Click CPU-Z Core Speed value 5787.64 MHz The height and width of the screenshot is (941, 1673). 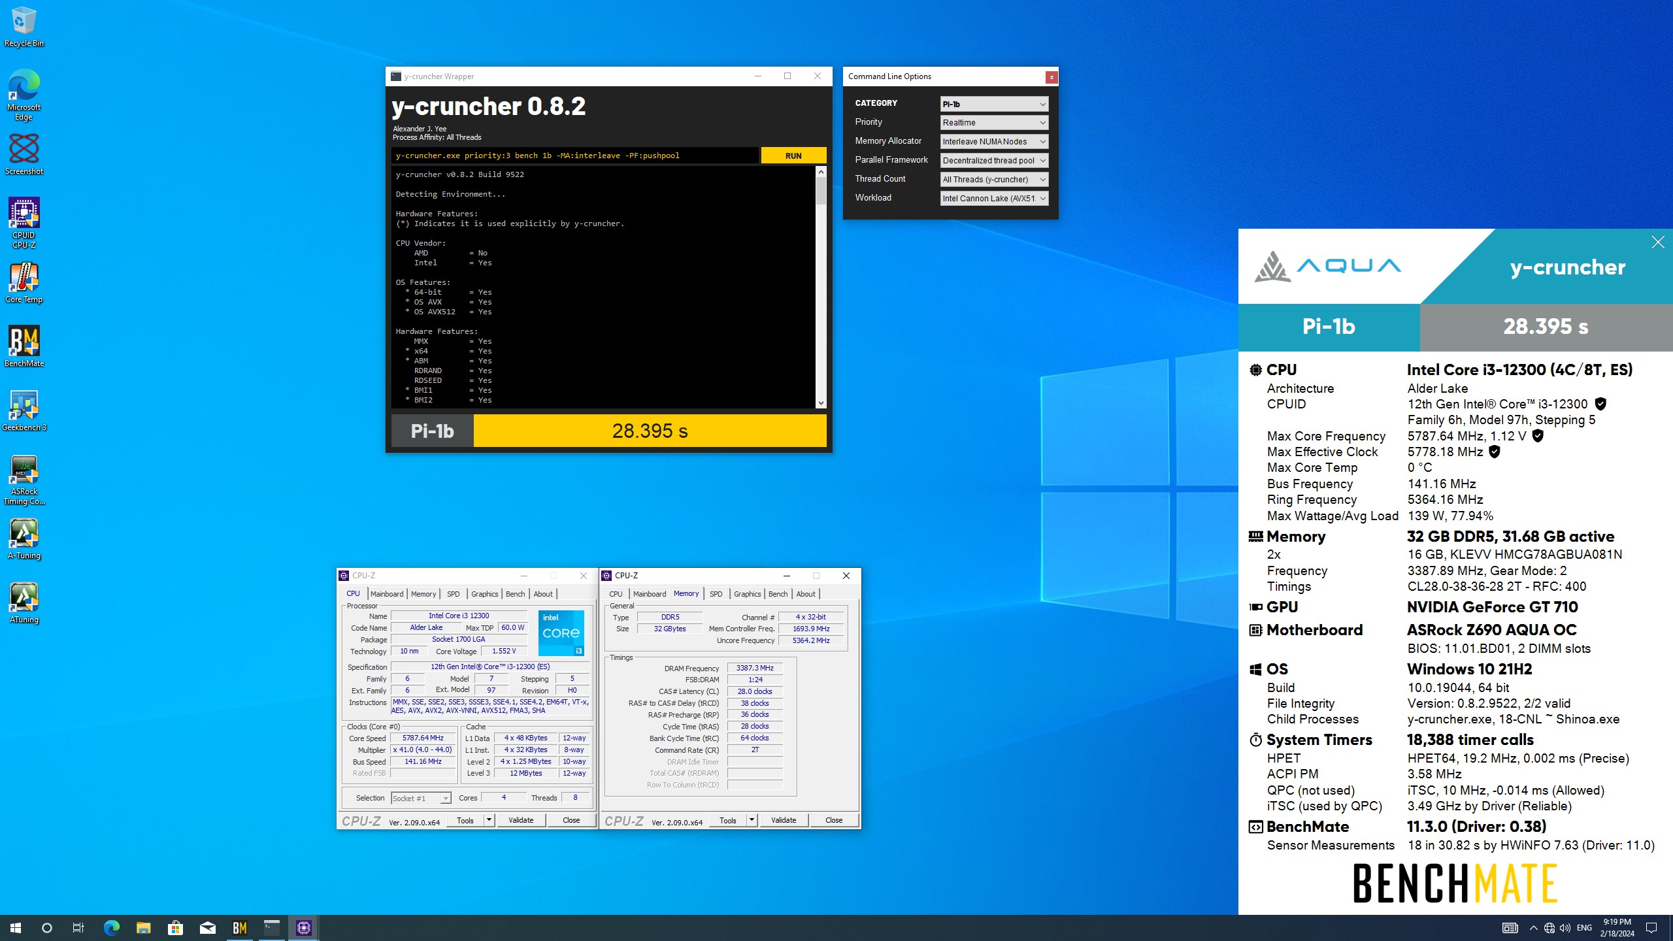pos(423,738)
